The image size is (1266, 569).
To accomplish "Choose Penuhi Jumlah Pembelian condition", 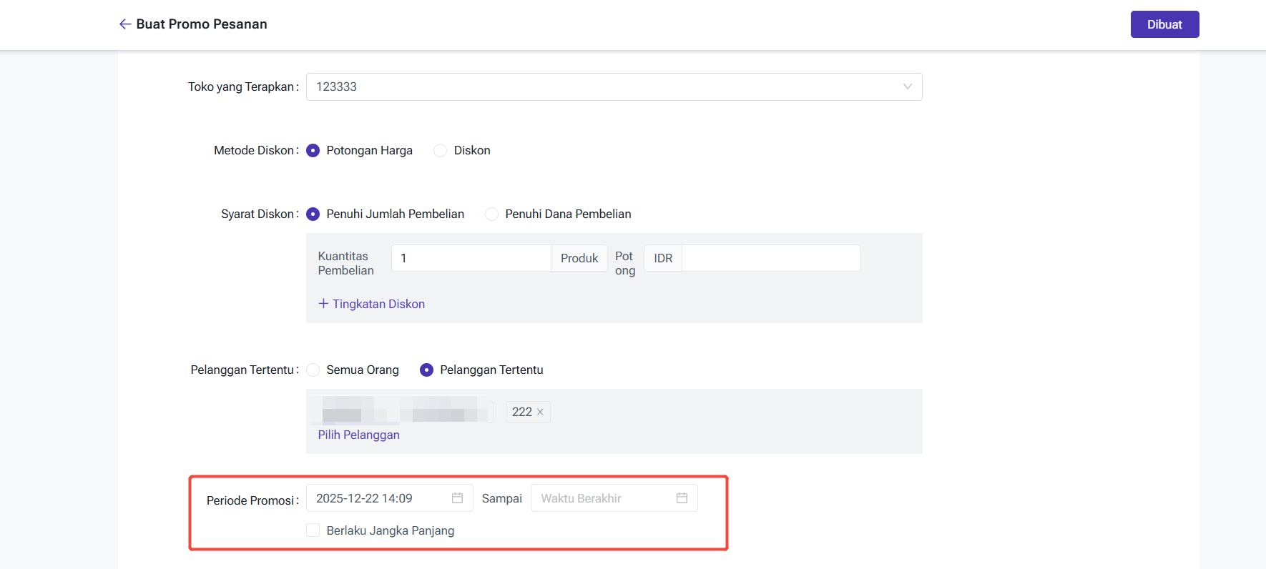I will pyautogui.click(x=313, y=214).
